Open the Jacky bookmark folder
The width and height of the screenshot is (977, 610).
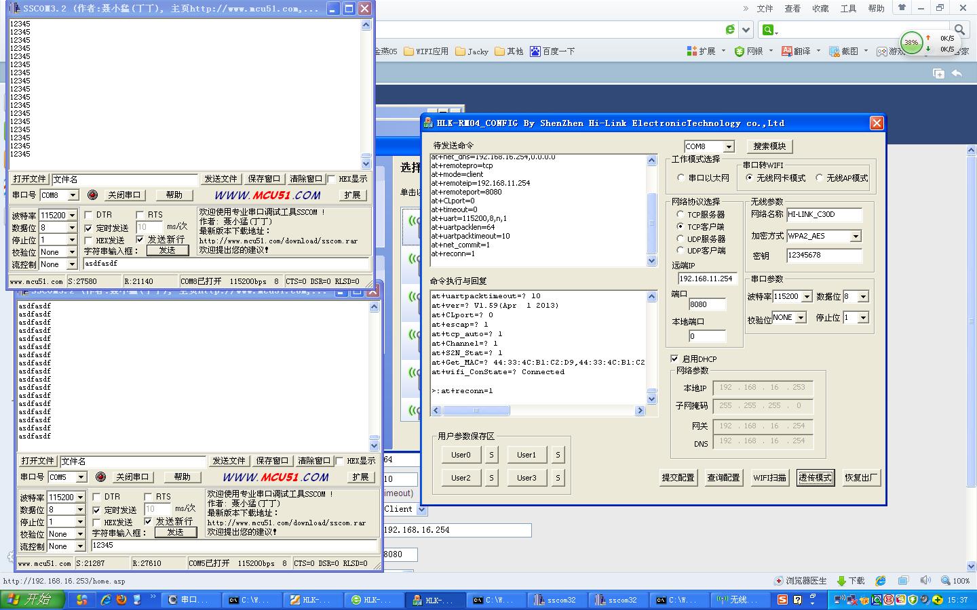click(472, 52)
